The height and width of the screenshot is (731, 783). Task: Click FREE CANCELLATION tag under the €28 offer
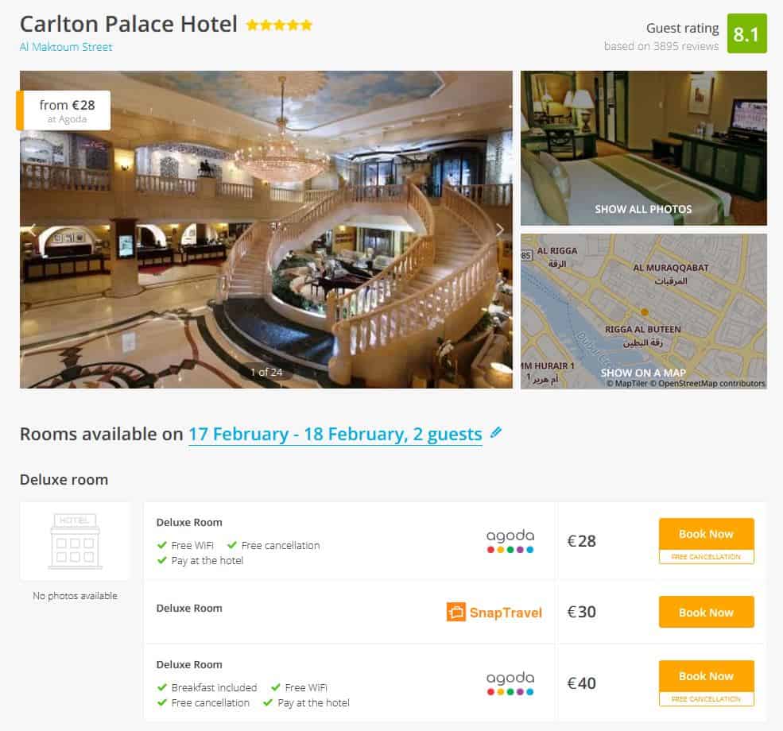tap(706, 556)
